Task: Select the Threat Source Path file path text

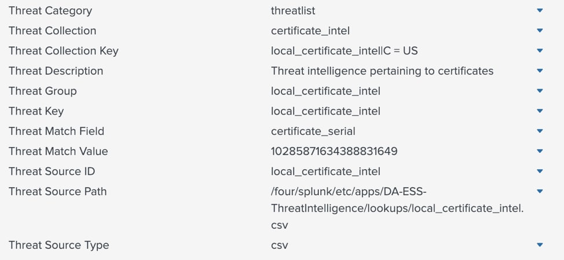Action: point(397,208)
